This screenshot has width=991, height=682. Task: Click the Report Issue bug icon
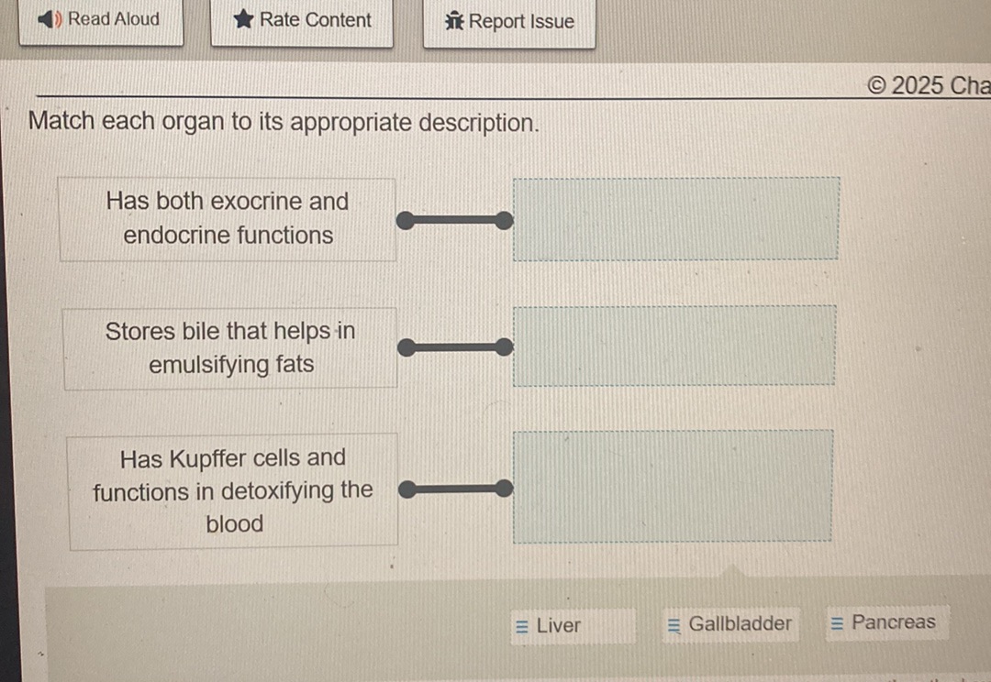[x=454, y=21]
